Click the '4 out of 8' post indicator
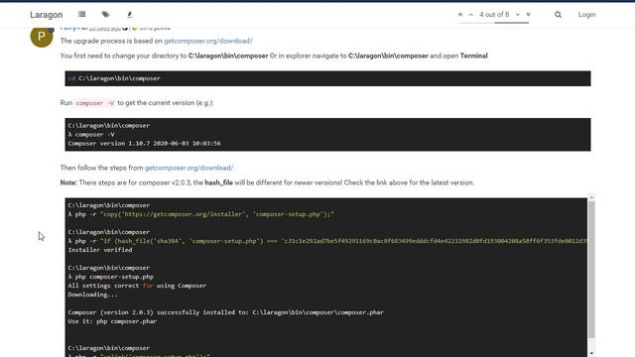635x357 pixels. 494,15
